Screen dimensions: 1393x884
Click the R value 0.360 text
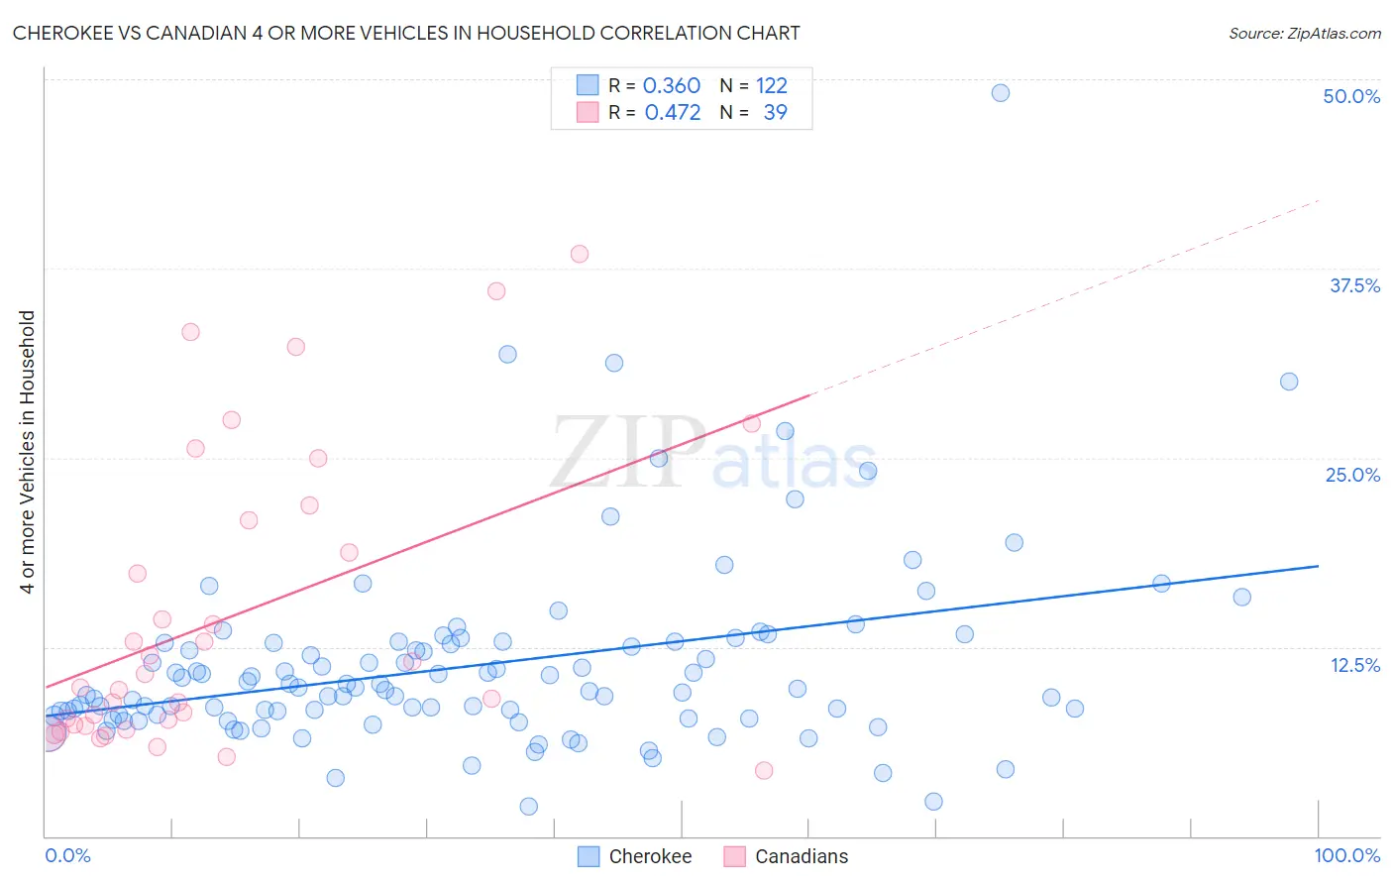coord(672,85)
